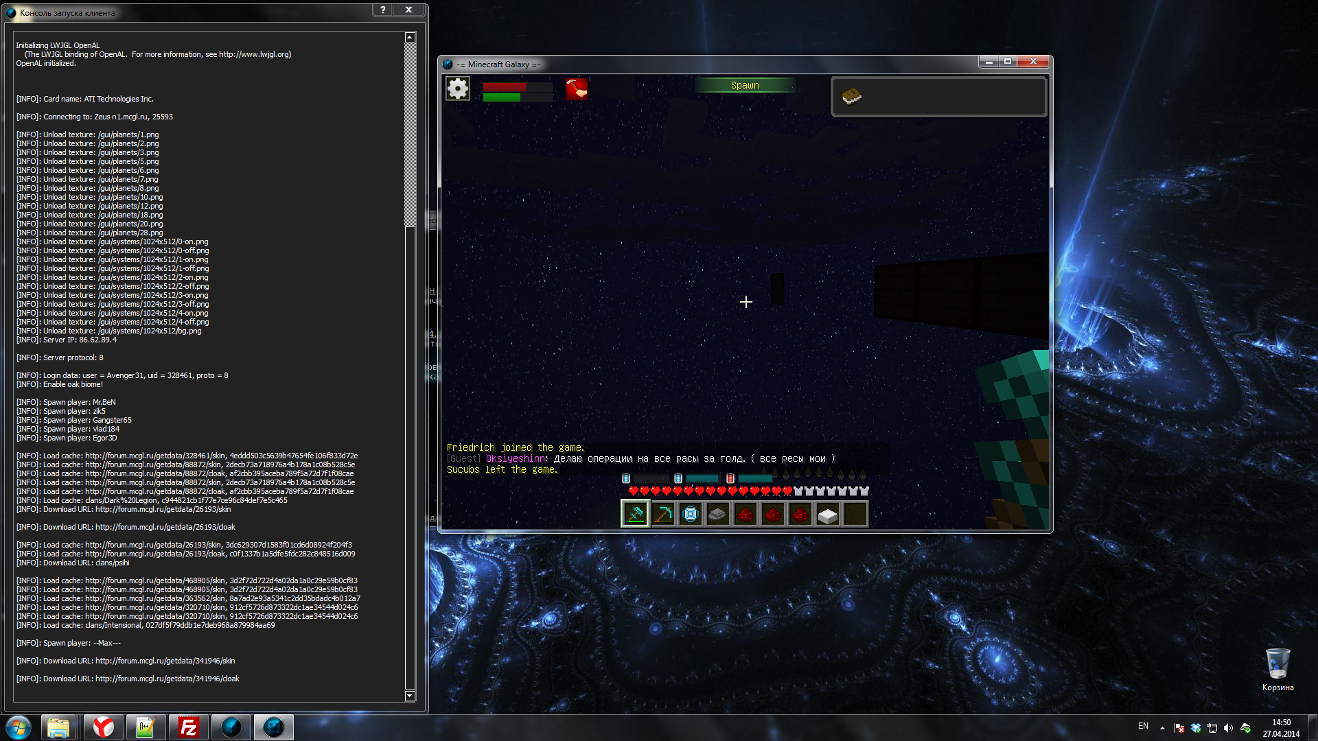Click the 'Unload texture: /gui/systems/1024x512/bg.png' line

[109, 331]
